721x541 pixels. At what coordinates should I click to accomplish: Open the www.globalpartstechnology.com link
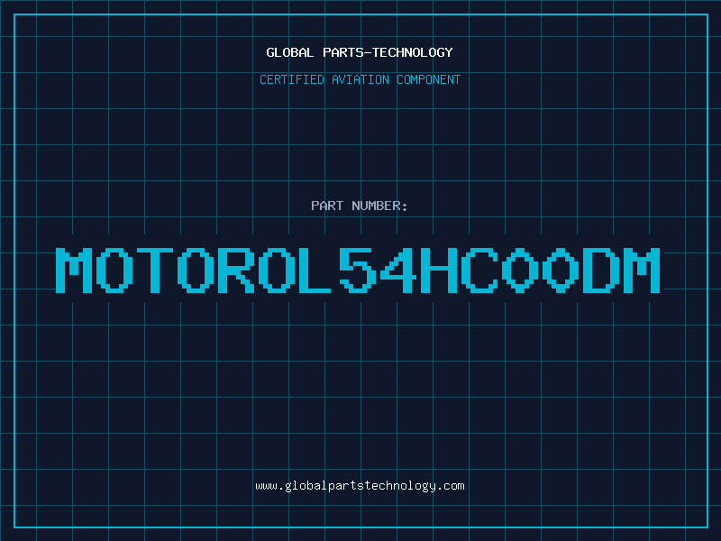[x=360, y=486]
